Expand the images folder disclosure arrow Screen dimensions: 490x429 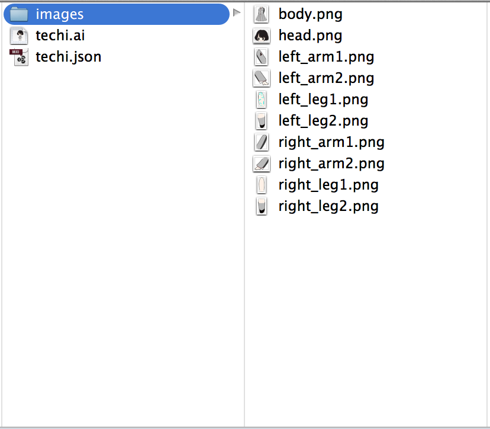tap(237, 13)
